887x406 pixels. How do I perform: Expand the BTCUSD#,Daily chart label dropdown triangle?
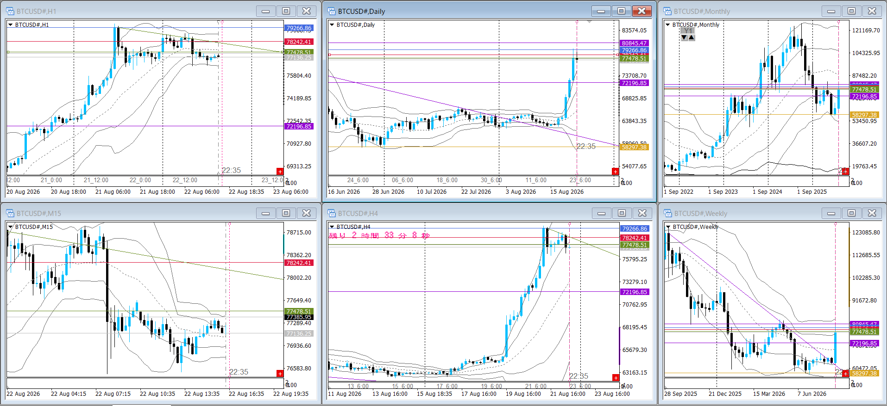click(x=332, y=25)
